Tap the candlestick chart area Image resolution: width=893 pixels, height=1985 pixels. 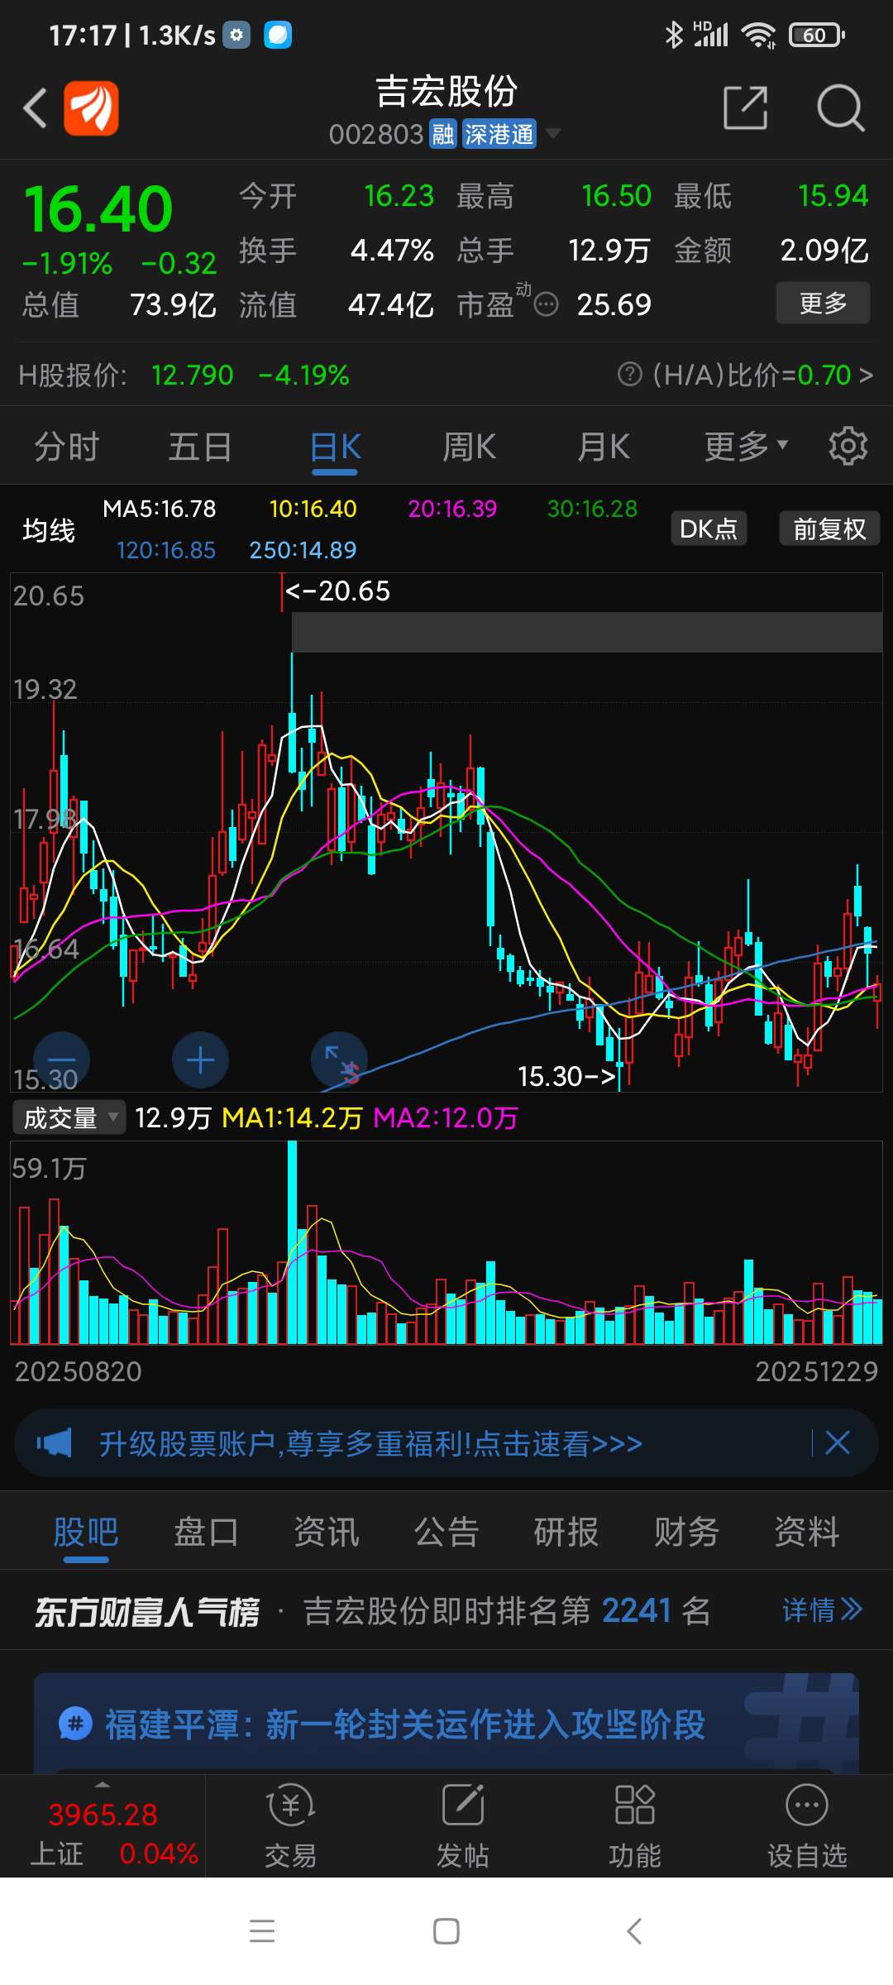446,832
